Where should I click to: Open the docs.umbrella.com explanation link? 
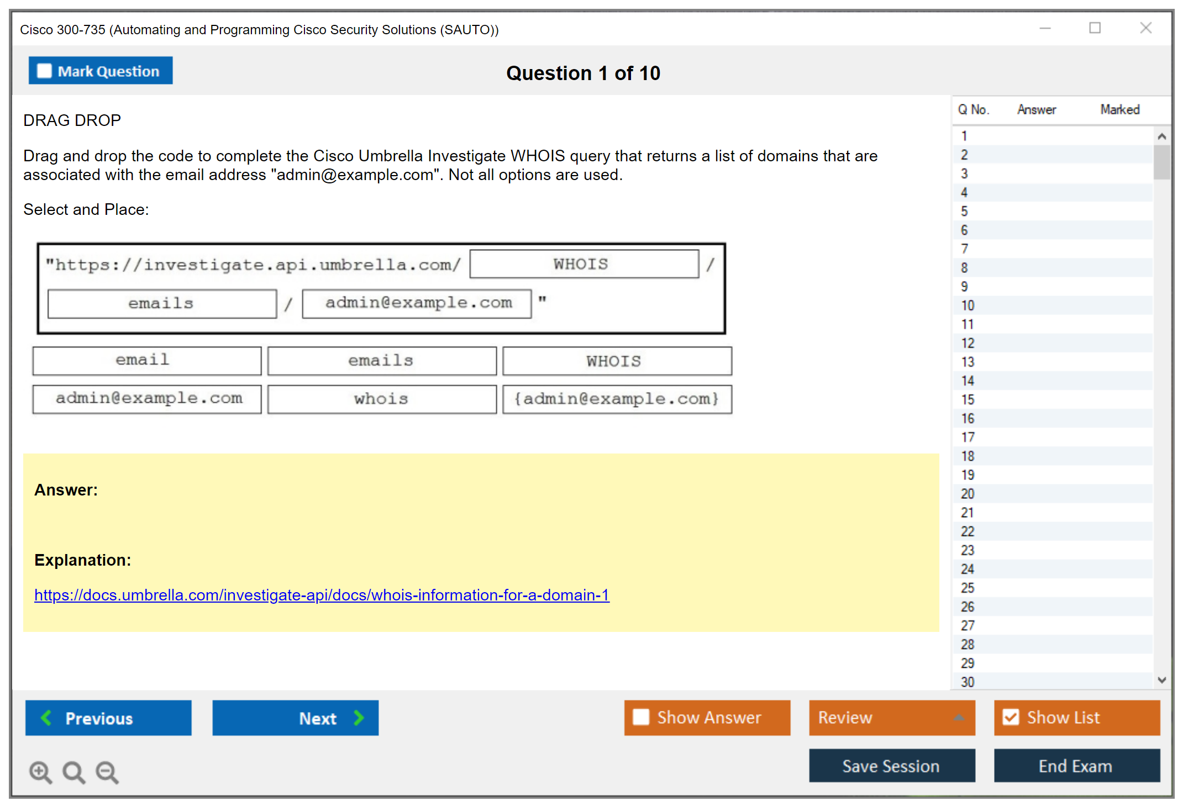tap(322, 595)
